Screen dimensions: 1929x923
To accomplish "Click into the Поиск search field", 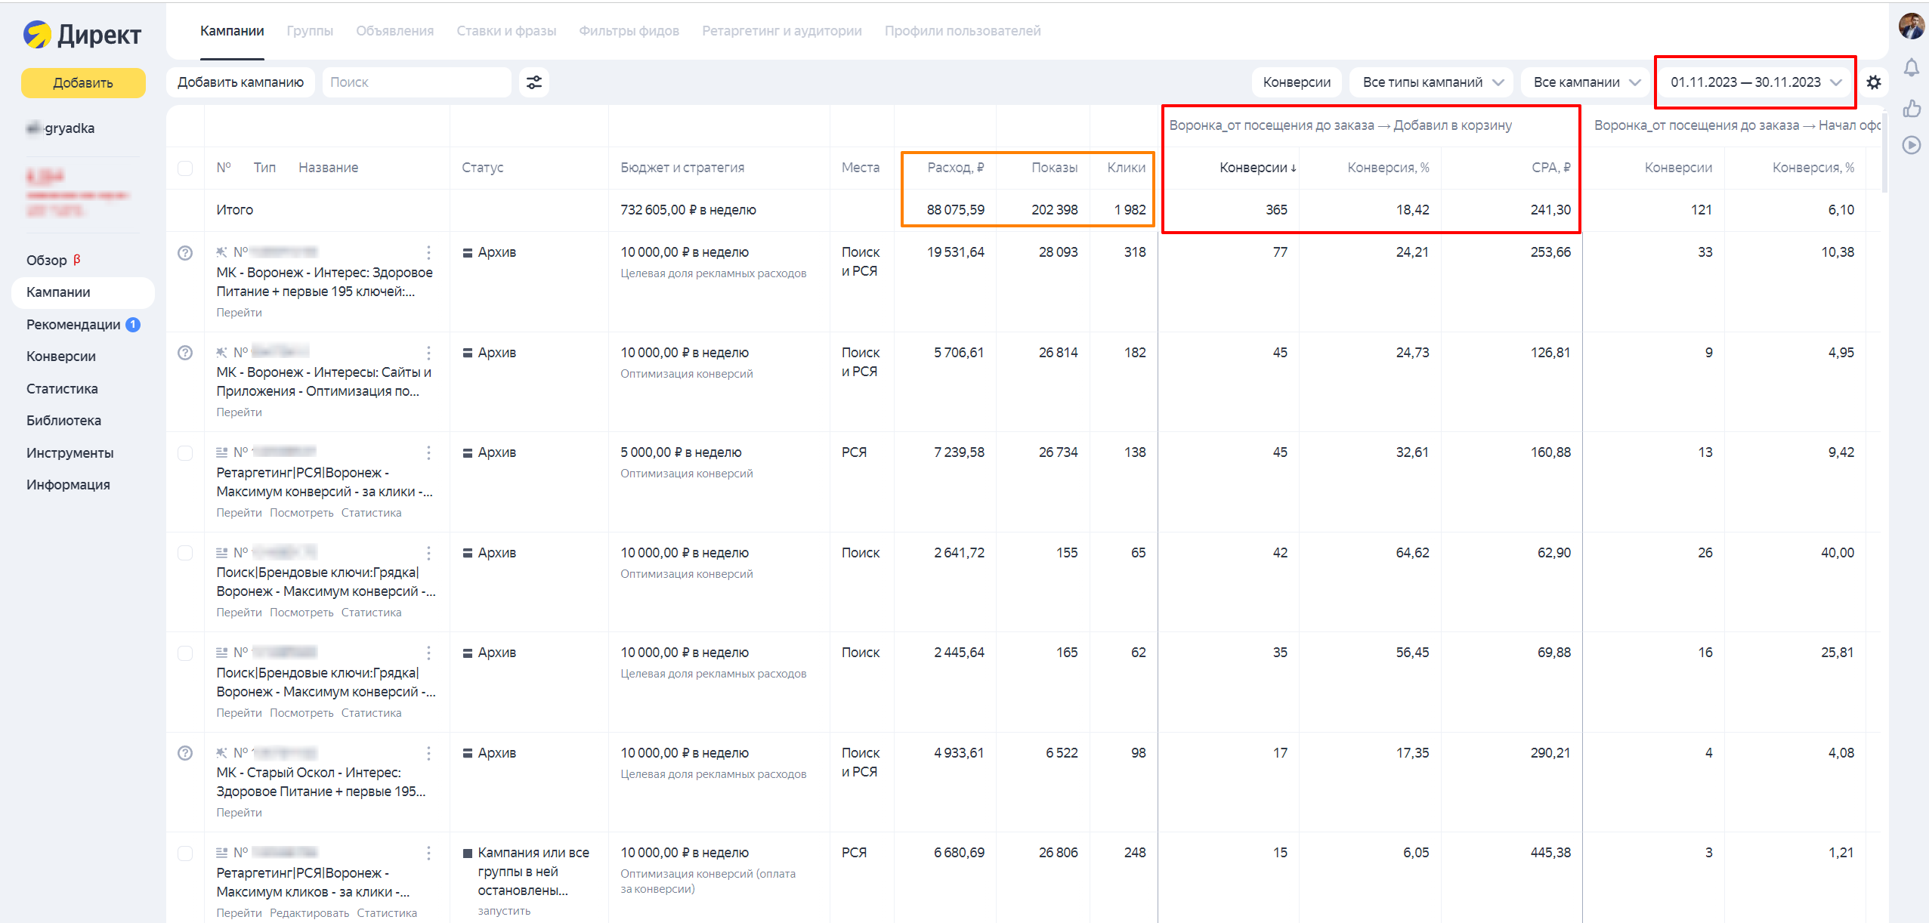I will pyautogui.click(x=417, y=82).
